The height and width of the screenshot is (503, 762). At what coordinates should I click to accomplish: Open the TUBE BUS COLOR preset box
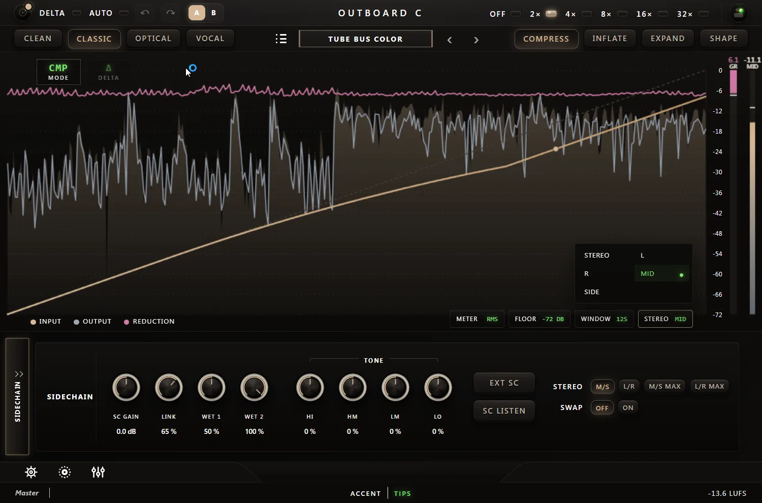tap(366, 39)
